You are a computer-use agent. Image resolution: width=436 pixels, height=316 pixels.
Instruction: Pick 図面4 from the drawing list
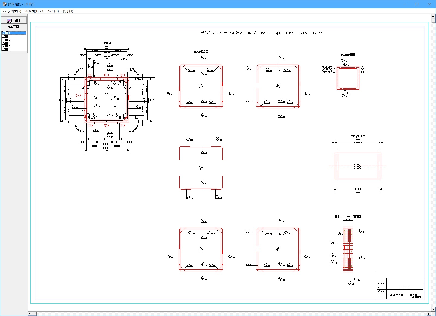tap(6, 43)
